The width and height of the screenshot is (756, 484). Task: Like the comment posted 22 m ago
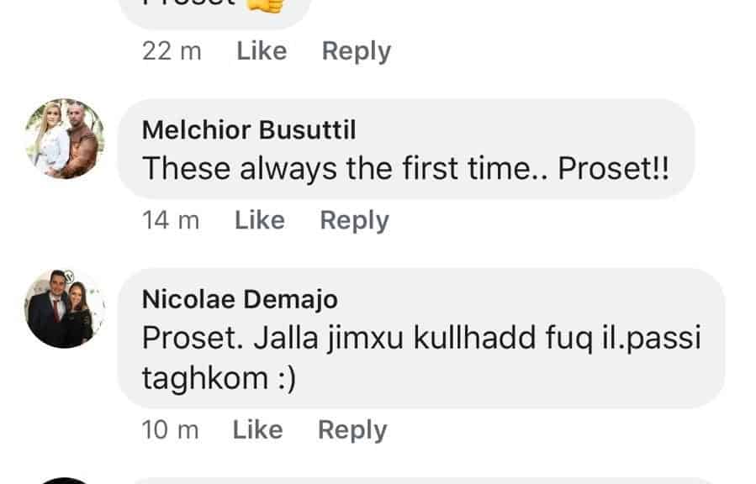(x=262, y=51)
